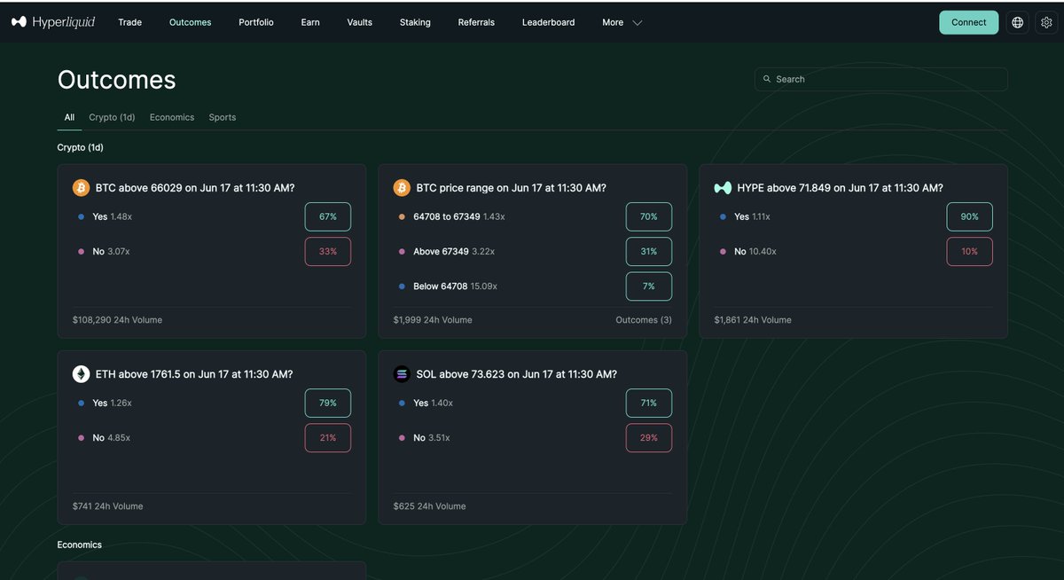Open the Hyperliquid logo home link
The width and height of the screenshot is (1064, 580).
point(53,22)
